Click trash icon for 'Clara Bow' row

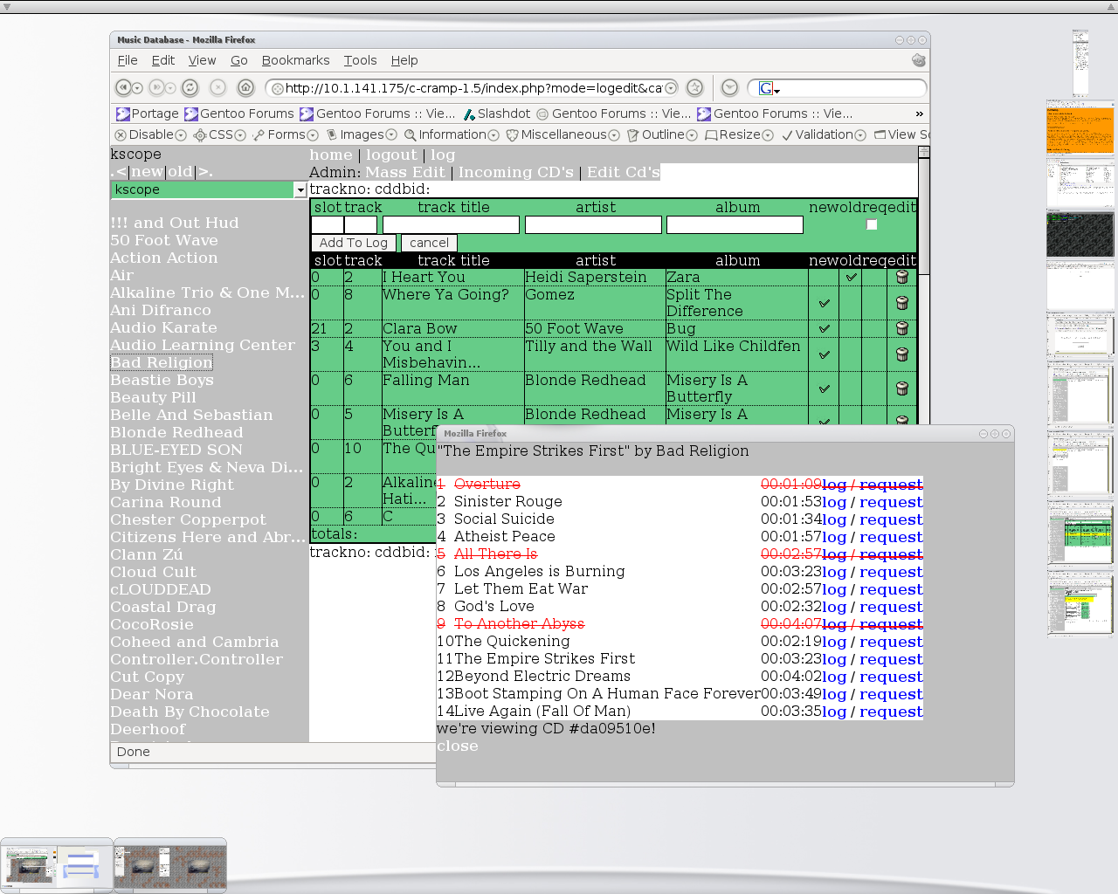(x=902, y=329)
